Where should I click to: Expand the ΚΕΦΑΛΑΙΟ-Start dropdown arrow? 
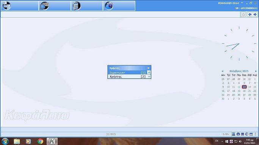[242, 3]
